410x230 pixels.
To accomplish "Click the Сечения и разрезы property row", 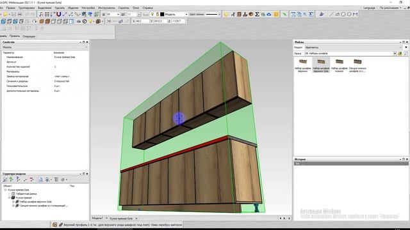I will point(45,81).
